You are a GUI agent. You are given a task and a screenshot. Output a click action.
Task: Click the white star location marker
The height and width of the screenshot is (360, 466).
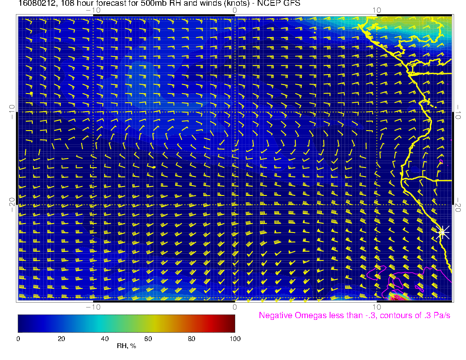click(x=443, y=232)
